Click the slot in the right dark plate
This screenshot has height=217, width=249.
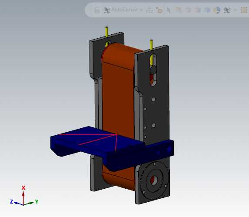tap(153, 70)
